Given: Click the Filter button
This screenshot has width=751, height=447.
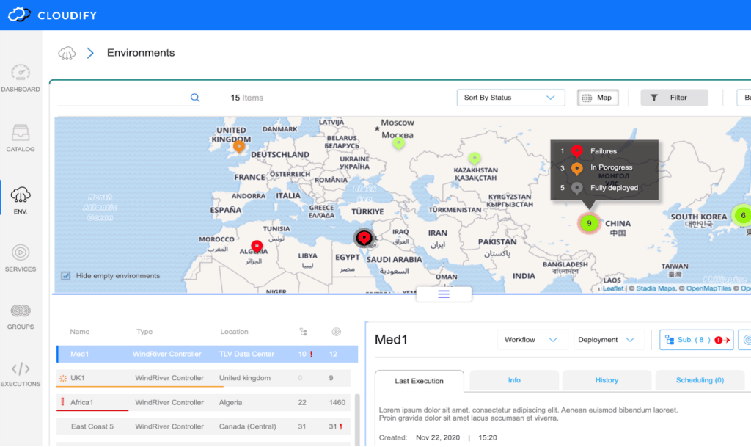Looking at the screenshot, I should tap(675, 98).
